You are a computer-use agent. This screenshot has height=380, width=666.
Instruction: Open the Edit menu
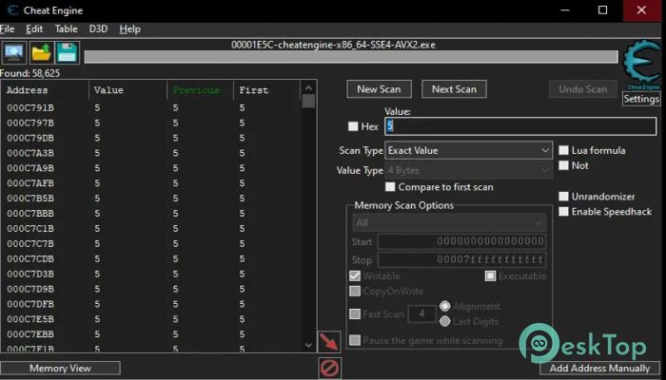coord(34,28)
